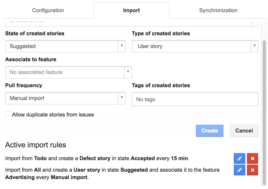The image size is (268, 189).
Task: Click the arrow beside No associated feature
Action: [x=128, y=72]
